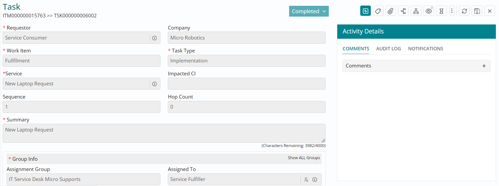Open the hierarchy tree icon
The height and width of the screenshot is (186, 499).
(x=416, y=11)
